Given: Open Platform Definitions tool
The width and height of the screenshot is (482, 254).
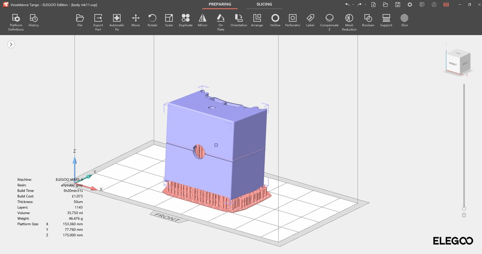Looking at the screenshot, I should coord(16,22).
